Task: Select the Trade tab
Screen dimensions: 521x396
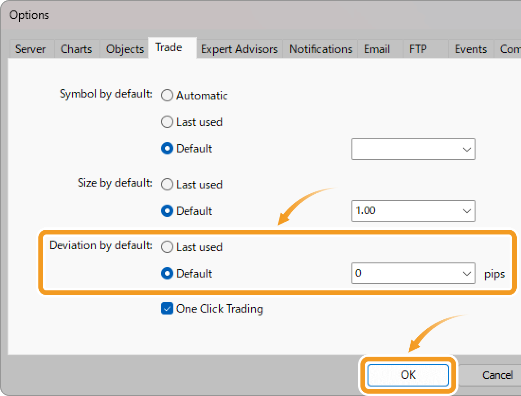Action: pos(172,47)
